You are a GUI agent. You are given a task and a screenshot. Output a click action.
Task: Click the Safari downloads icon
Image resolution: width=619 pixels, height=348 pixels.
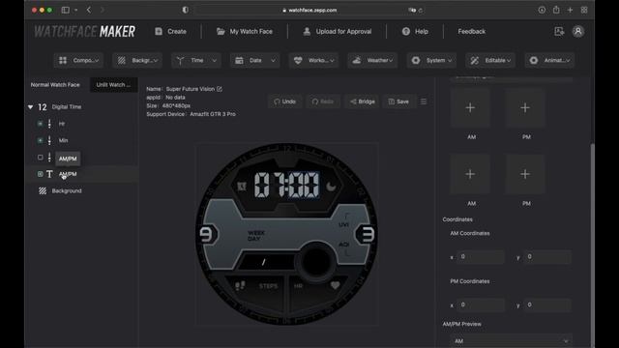pyautogui.click(x=542, y=10)
